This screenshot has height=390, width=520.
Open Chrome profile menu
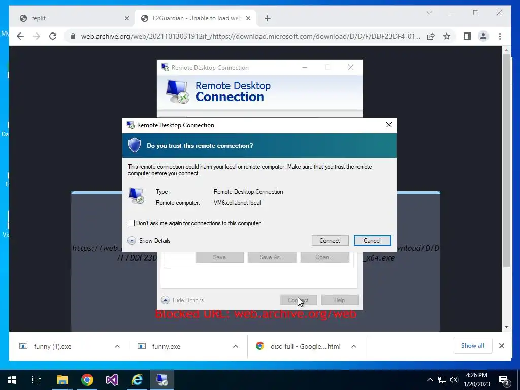[x=483, y=36]
